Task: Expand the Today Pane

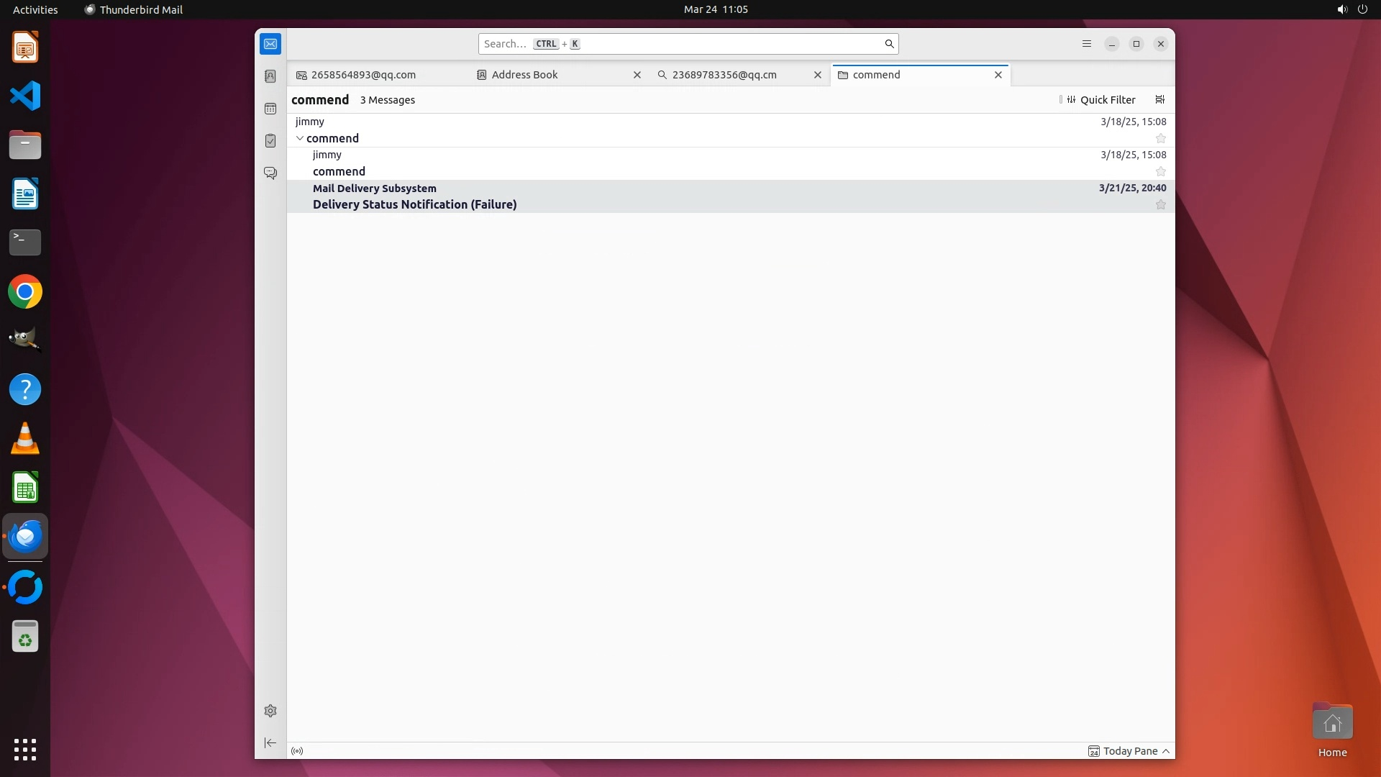Action: pos(1129,751)
